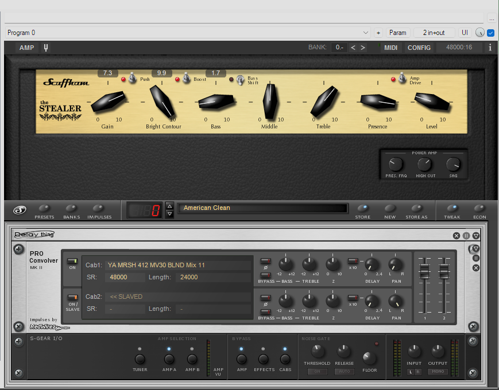Screen dimensions: 499x390
Task: Click the S-Gear logo icon beside Presets
Action: pos(20,210)
